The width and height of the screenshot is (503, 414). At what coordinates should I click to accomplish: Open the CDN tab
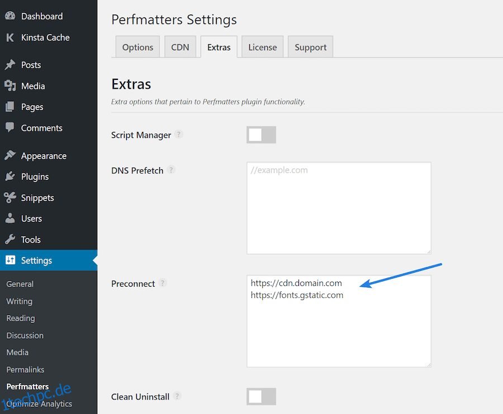coord(180,47)
